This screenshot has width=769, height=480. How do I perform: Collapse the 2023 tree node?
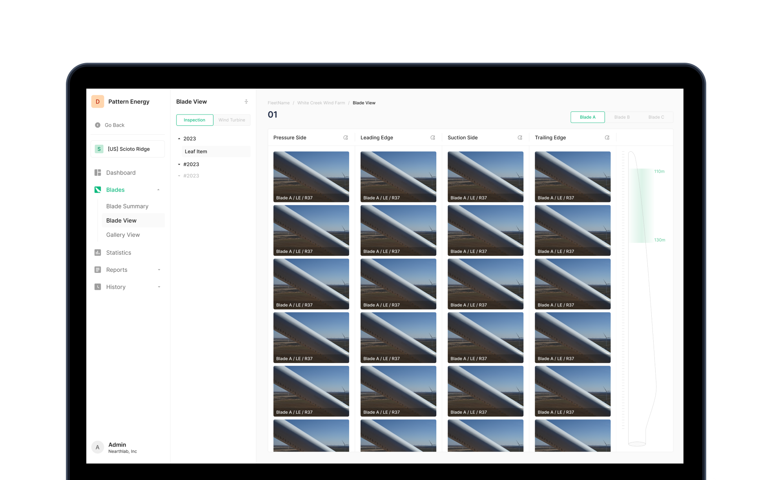pos(179,139)
